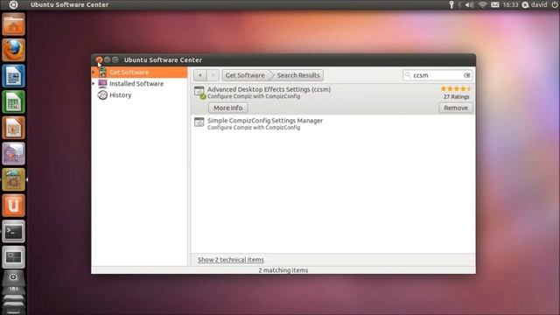Screen dimensions: 560x315
Task: Open the Bluetooth indicator in the top panel
Action: pyautogui.click(x=460, y=4)
